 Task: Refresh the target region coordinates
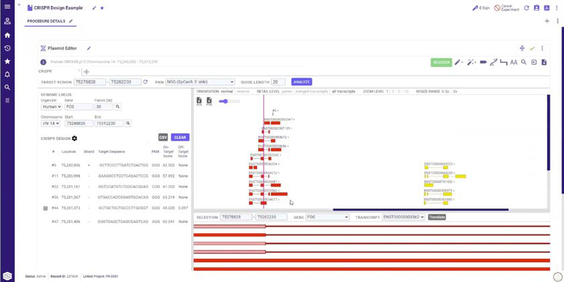[146, 82]
